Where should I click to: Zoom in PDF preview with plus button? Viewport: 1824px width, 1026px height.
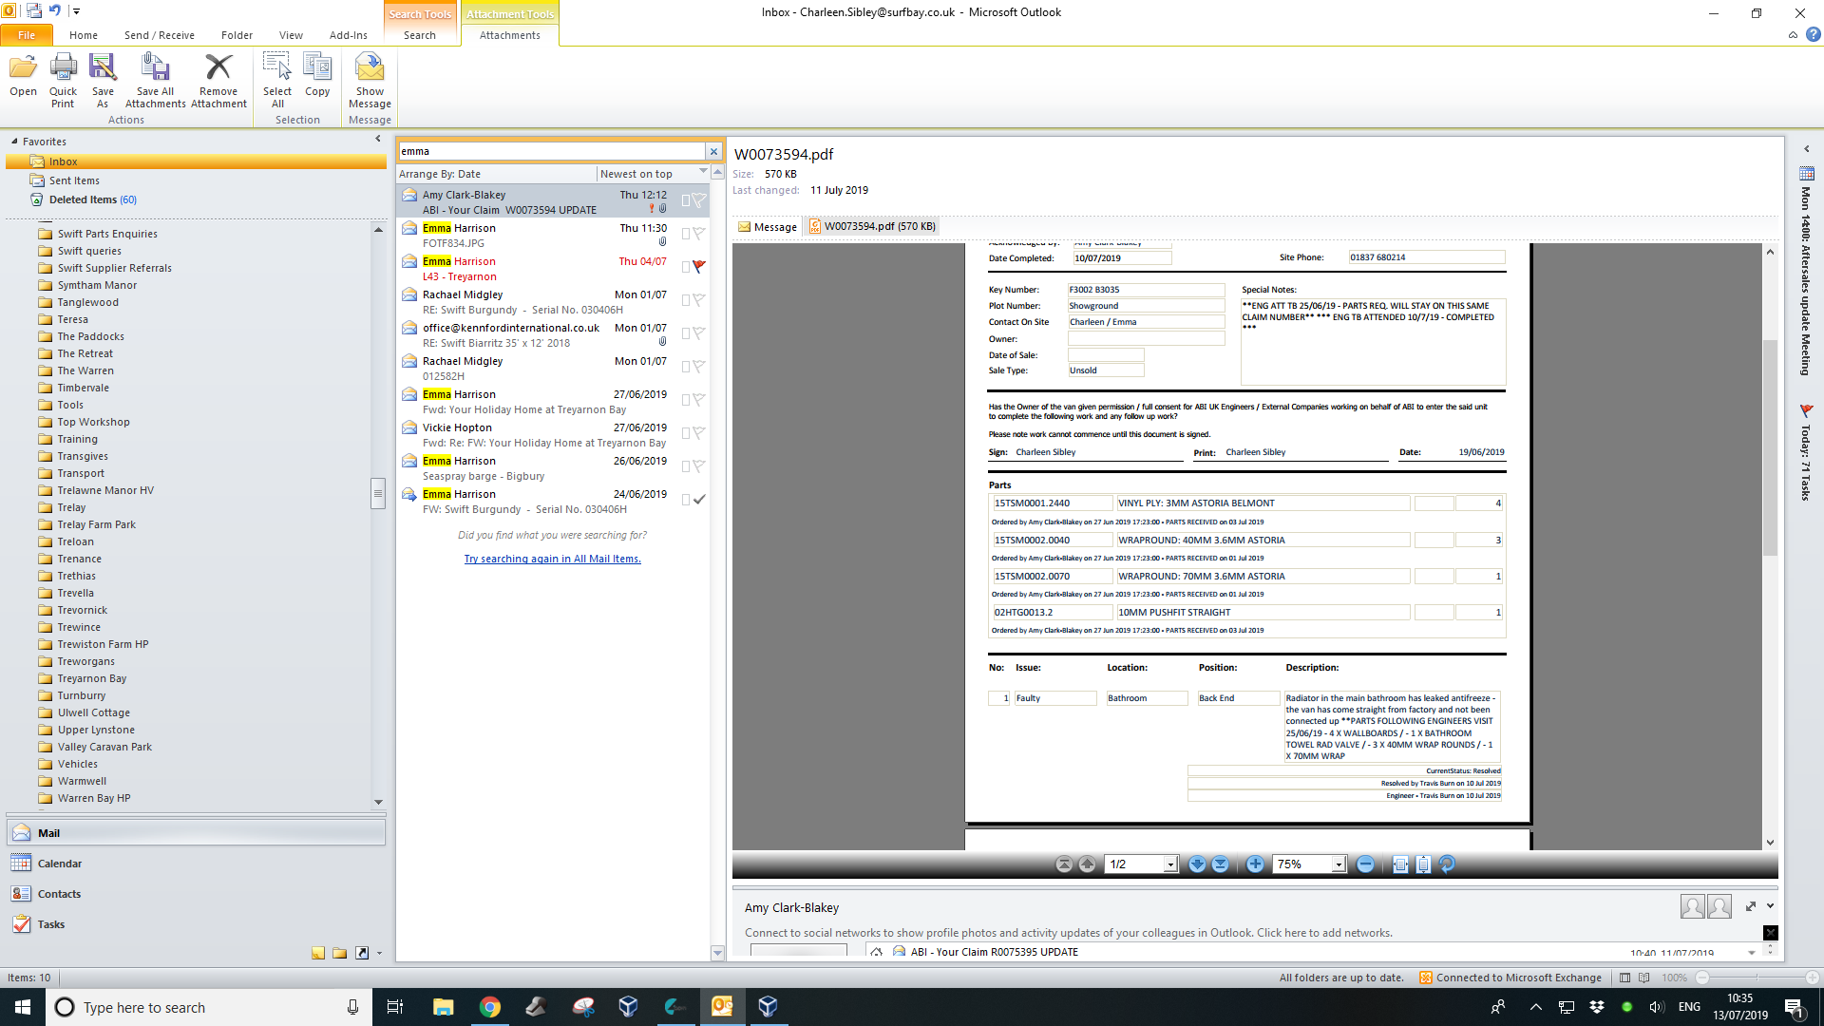coord(1255,864)
